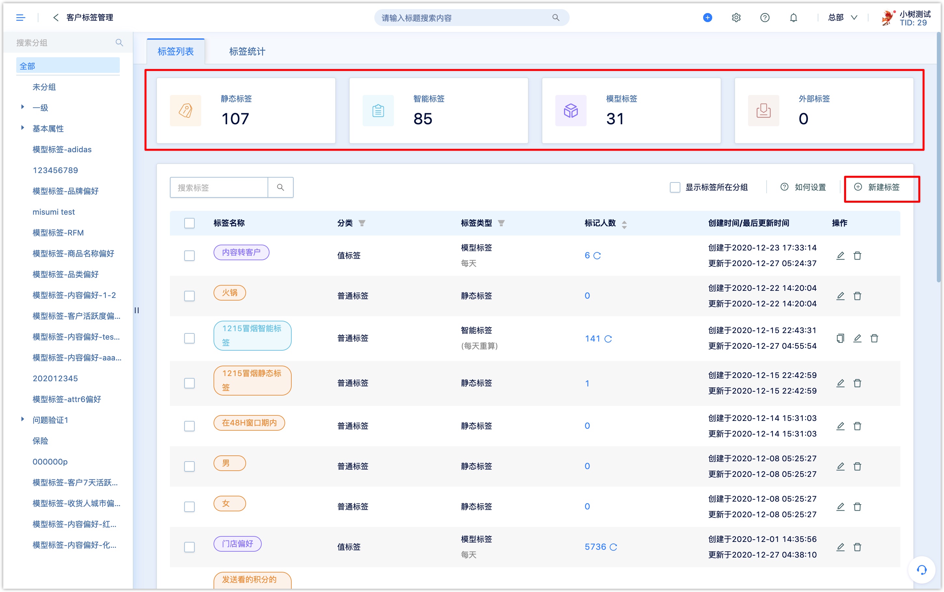944x592 pixels.
Task: Open the 智能标签 85 card
Action: point(438,110)
